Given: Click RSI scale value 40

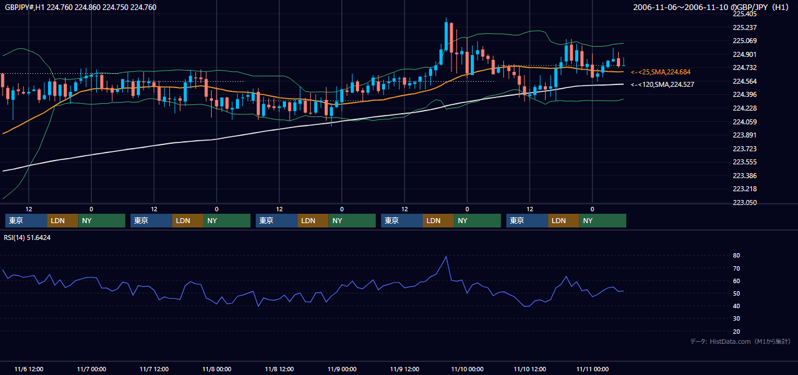Looking at the screenshot, I should point(737,306).
